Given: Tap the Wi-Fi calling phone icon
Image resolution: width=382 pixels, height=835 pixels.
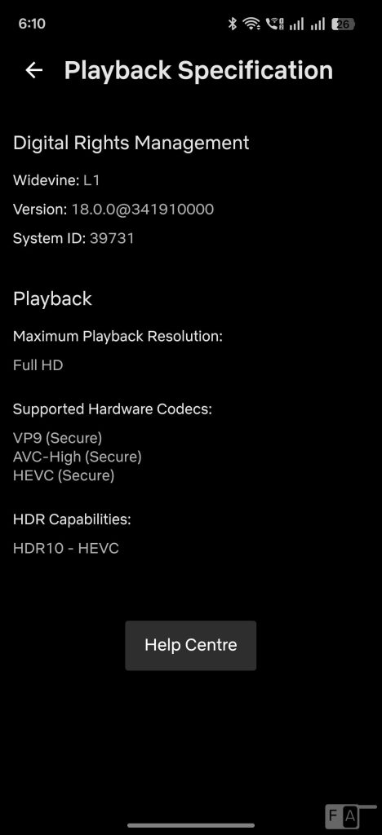Looking at the screenshot, I should tap(275, 24).
